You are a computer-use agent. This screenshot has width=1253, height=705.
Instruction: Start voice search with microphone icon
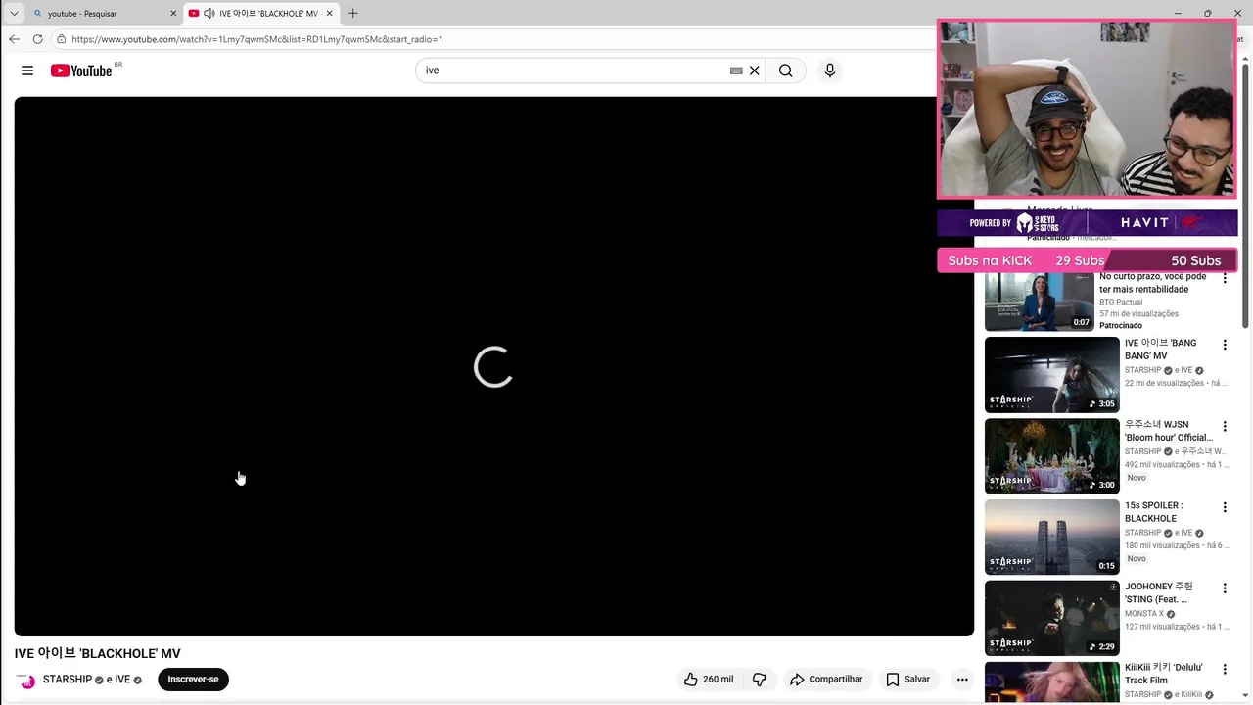[x=830, y=70]
